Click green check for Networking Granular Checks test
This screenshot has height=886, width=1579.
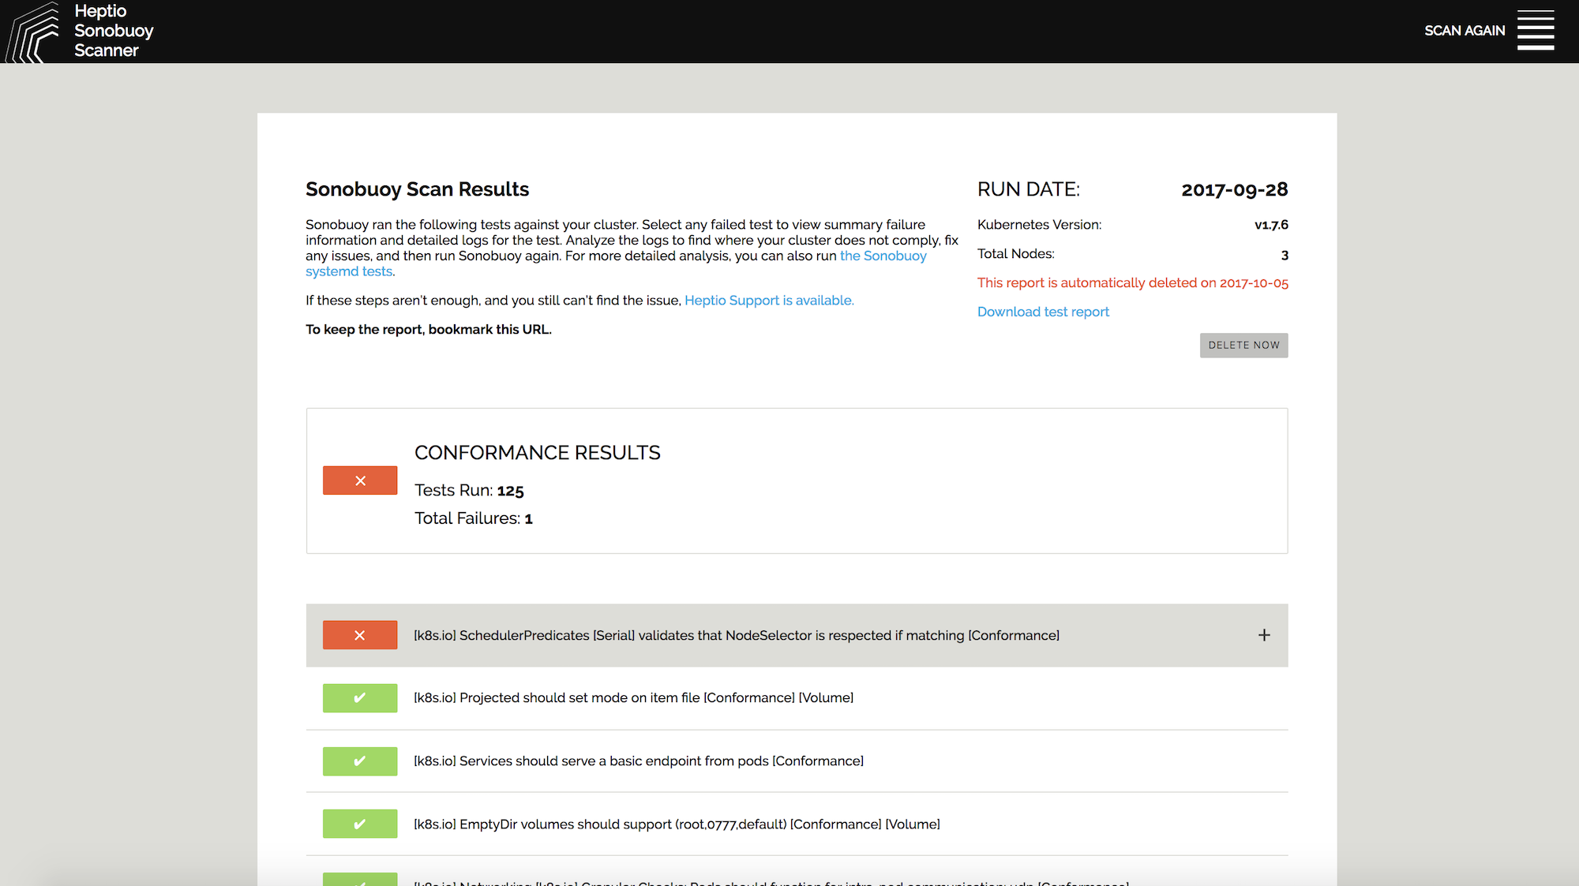click(359, 880)
